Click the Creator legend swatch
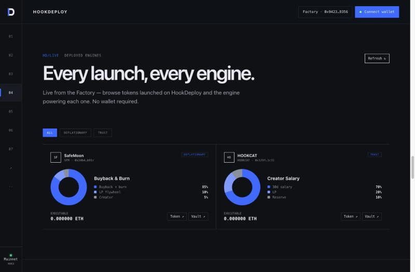The height and width of the screenshot is (272, 415). (x=95, y=197)
